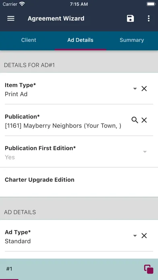The width and height of the screenshot is (158, 280).
Task: Clear the Ad Type field
Action: tap(144, 236)
